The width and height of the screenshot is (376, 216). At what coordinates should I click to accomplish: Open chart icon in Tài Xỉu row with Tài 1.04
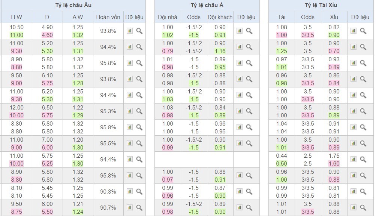tap(353, 127)
